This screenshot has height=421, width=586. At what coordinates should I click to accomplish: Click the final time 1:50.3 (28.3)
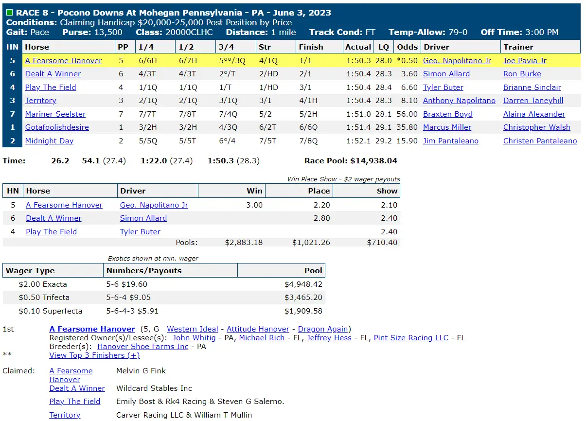click(233, 161)
